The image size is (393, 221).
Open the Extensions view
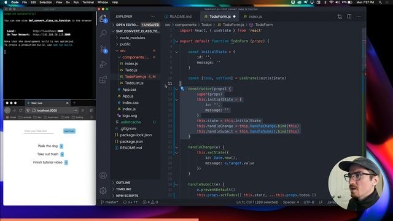[103, 80]
